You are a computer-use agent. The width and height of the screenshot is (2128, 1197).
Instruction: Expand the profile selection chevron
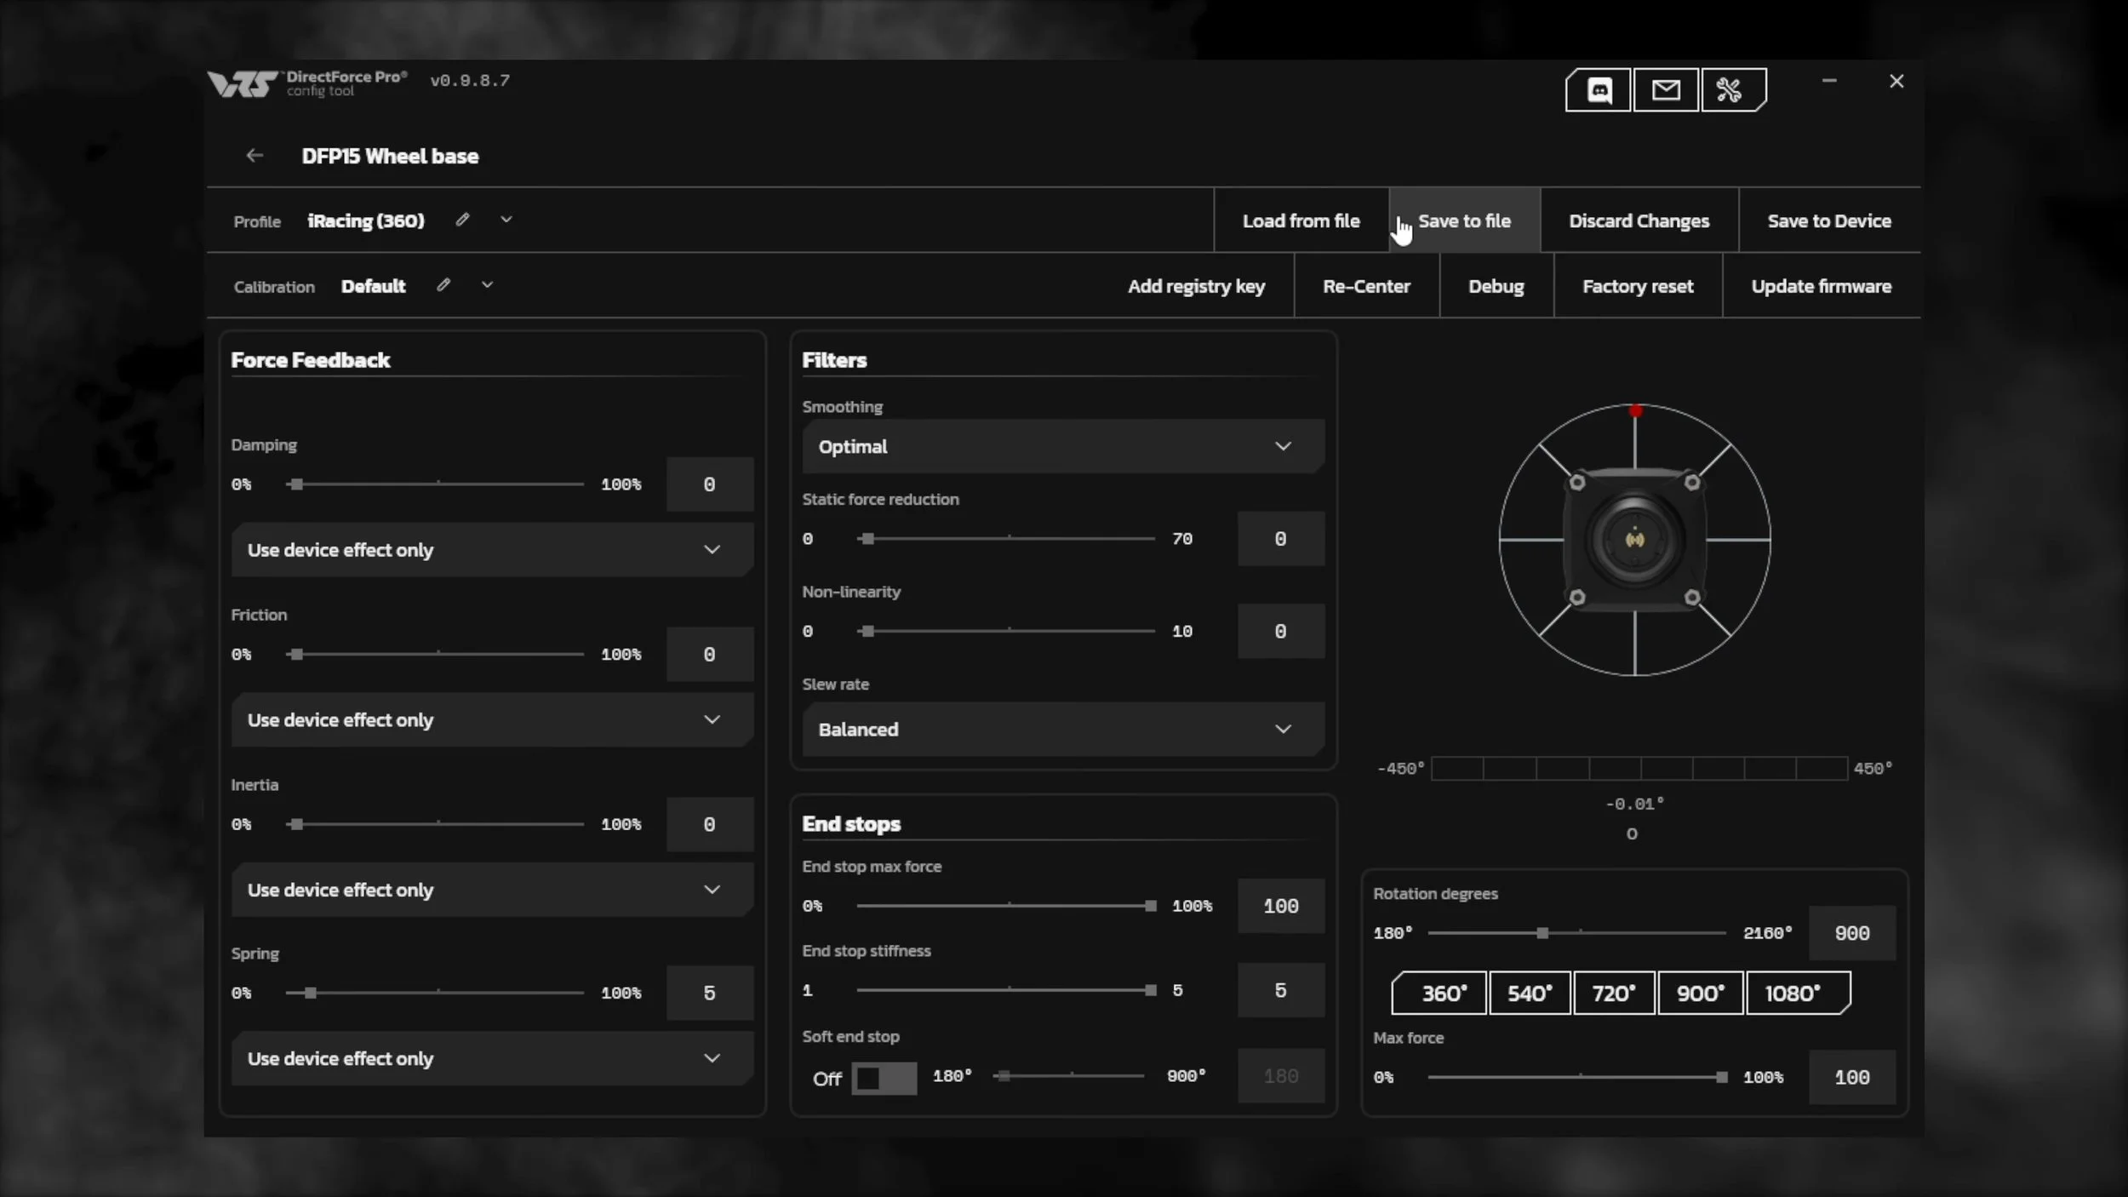click(x=506, y=220)
